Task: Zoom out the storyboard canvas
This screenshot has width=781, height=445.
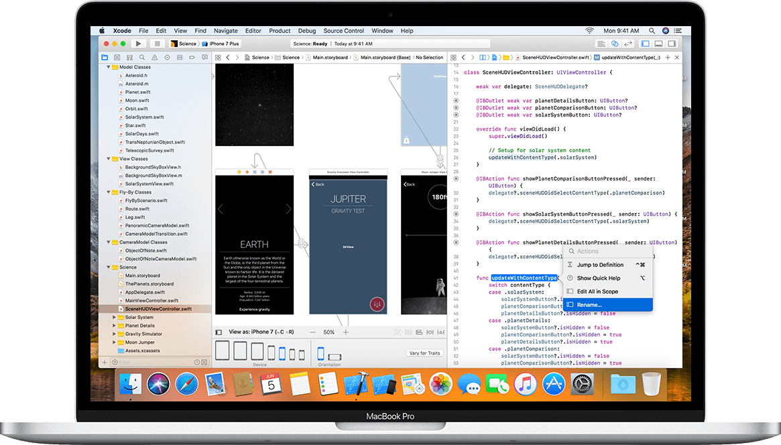Action: click(313, 332)
